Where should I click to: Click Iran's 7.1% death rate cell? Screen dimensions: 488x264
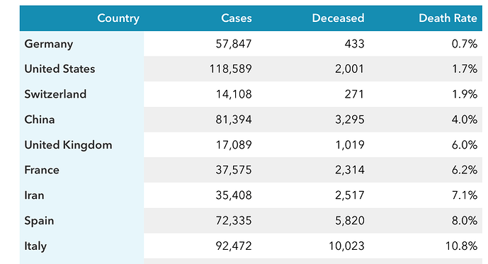(x=465, y=195)
